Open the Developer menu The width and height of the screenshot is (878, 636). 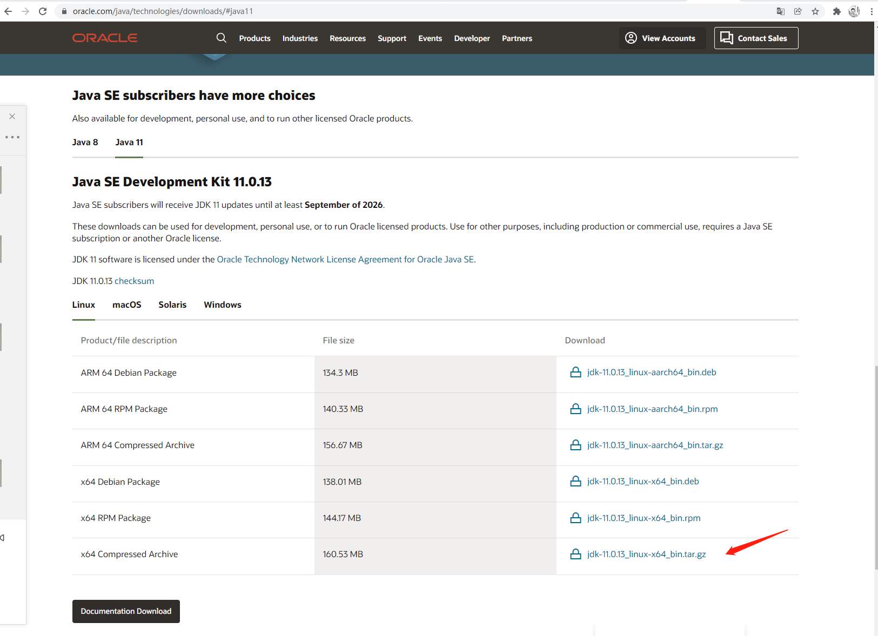coord(472,38)
